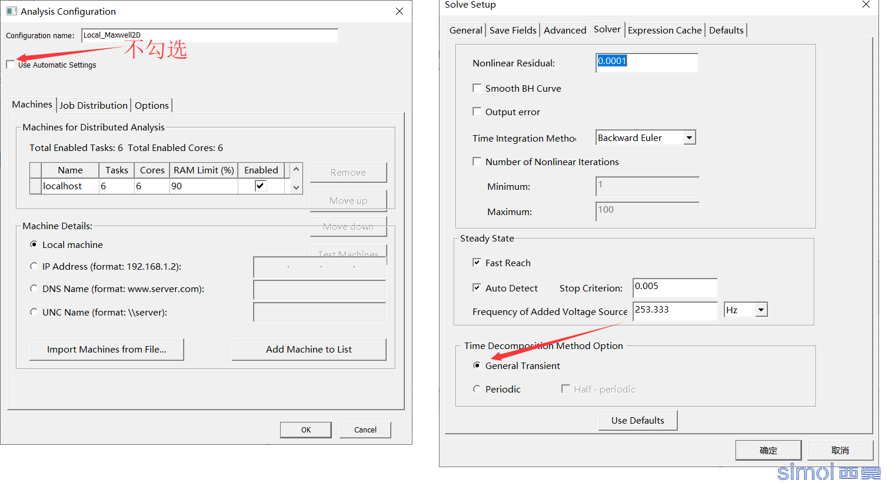Click the Configuration name input field
The width and height of the screenshot is (892, 483).
pos(209,35)
